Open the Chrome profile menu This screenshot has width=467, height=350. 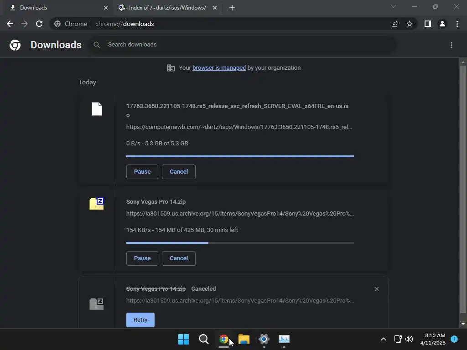point(442,24)
